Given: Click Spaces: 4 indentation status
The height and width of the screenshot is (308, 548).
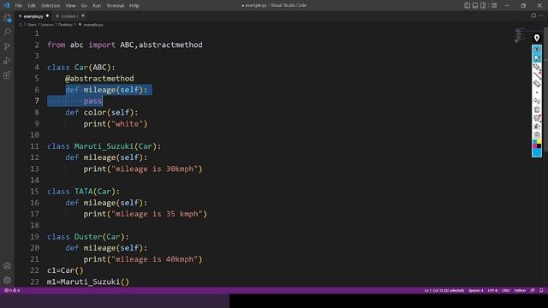Looking at the screenshot, I should pos(476,291).
